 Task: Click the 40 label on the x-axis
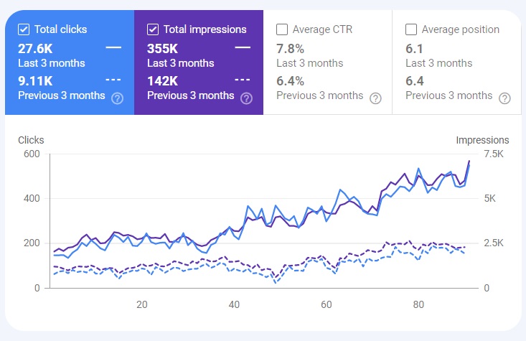(x=234, y=305)
